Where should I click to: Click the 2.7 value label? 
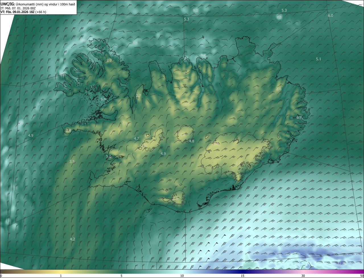point(138,96)
